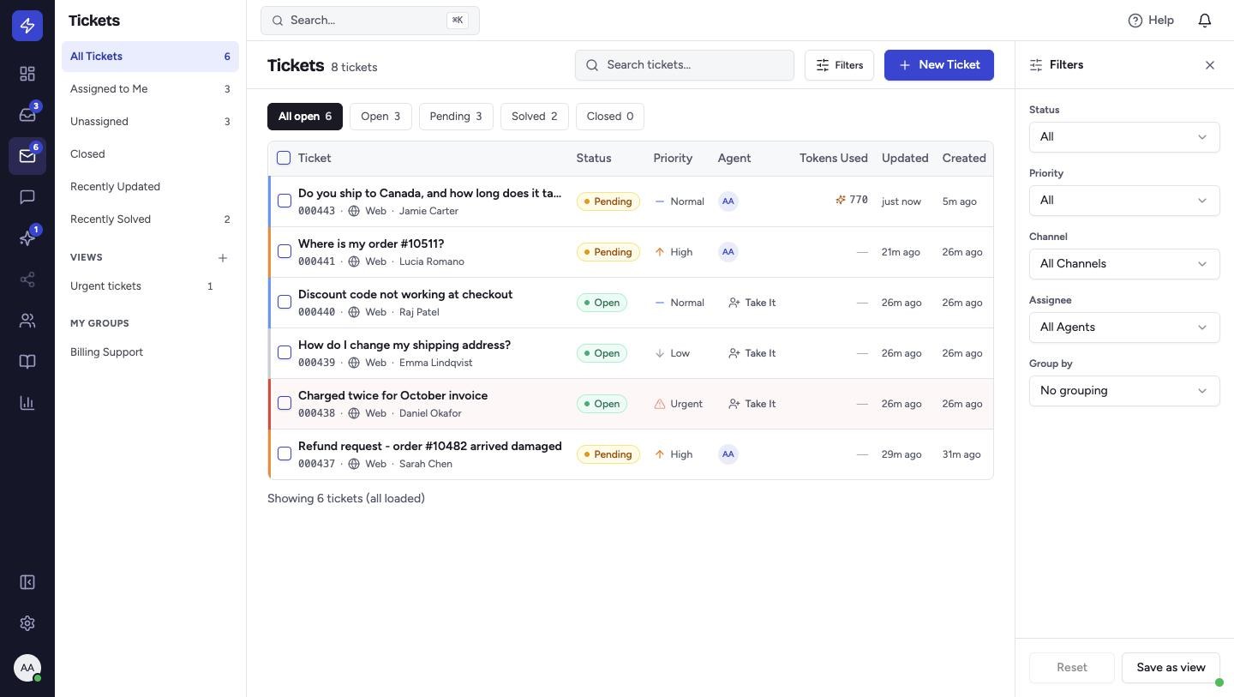Image resolution: width=1234 pixels, height=697 pixels.
Task: Focus the global Search box
Action: tap(370, 21)
